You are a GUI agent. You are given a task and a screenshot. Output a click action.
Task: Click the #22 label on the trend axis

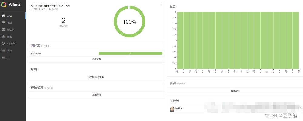click(x=190, y=71)
